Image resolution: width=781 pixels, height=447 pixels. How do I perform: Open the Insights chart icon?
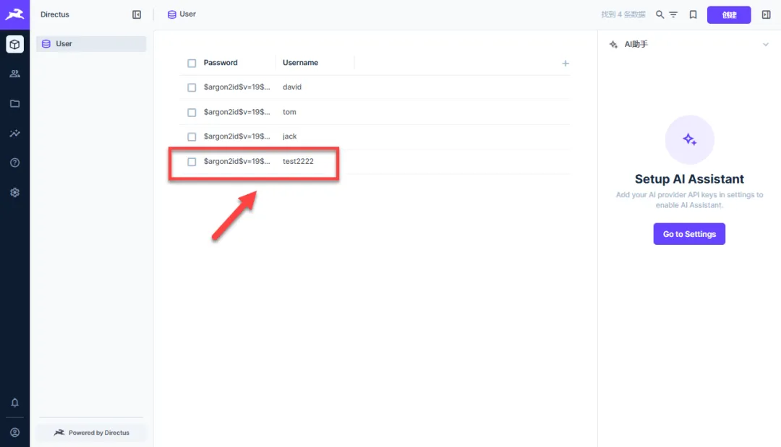pyautogui.click(x=14, y=134)
